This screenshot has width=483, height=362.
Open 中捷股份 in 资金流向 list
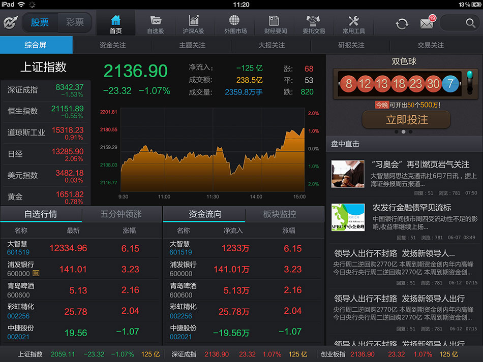[244, 332]
